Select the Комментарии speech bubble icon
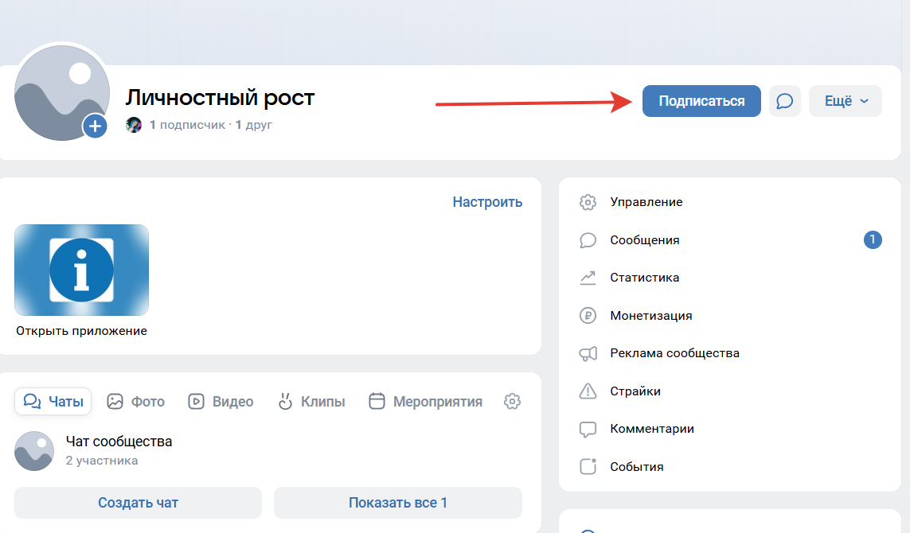The width and height of the screenshot is (910, 533). pos(588,428)
